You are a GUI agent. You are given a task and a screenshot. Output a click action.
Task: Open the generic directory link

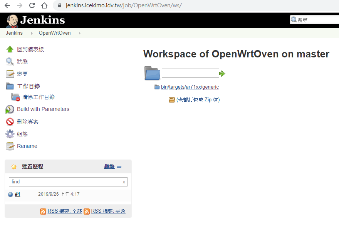(x=211, y=87)
